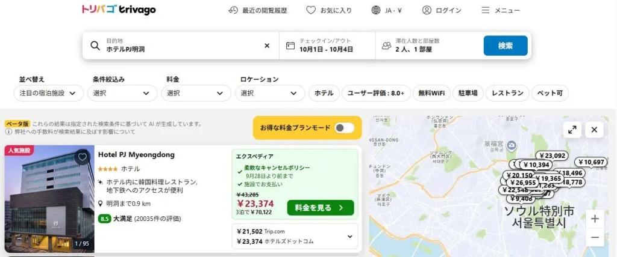The image size is (617, 257).
Task: Click the info icon about commission influence
Action: (x=8, y=132)
